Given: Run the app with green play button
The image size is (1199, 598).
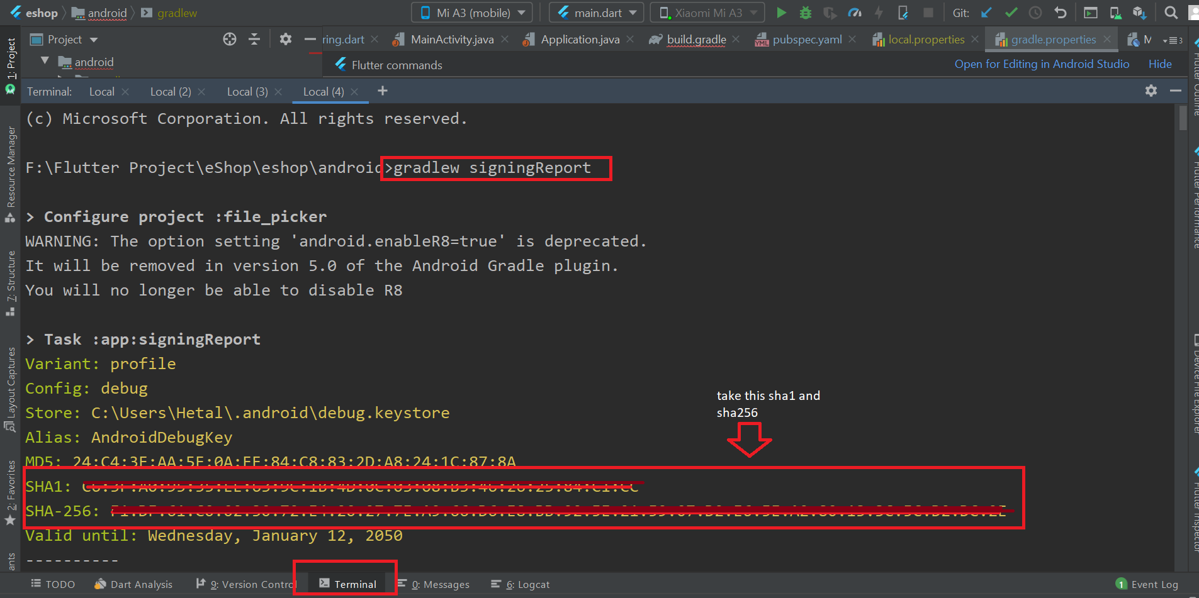Looking at the screenshot, I should pyautogui.click(x=781, y=13).
